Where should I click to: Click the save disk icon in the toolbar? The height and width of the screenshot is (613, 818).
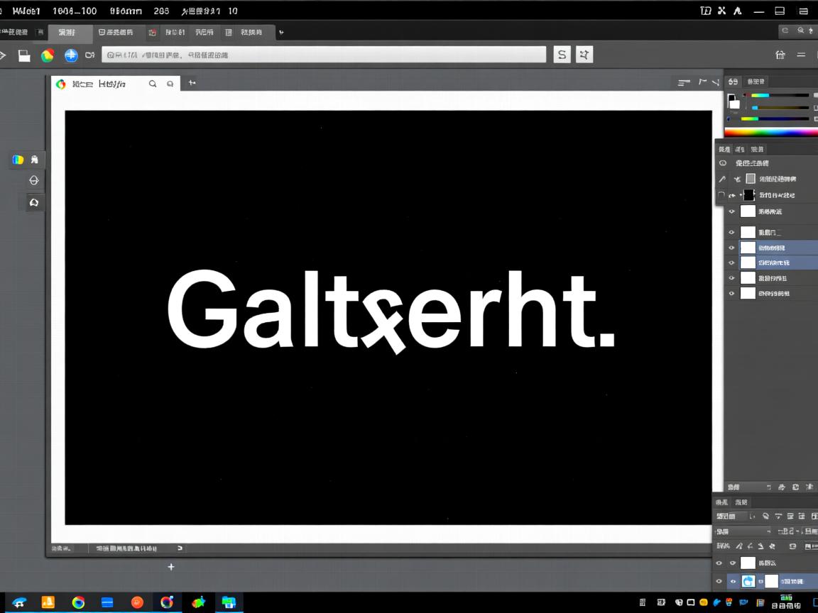pyautogui.click(x=24, y=55)
